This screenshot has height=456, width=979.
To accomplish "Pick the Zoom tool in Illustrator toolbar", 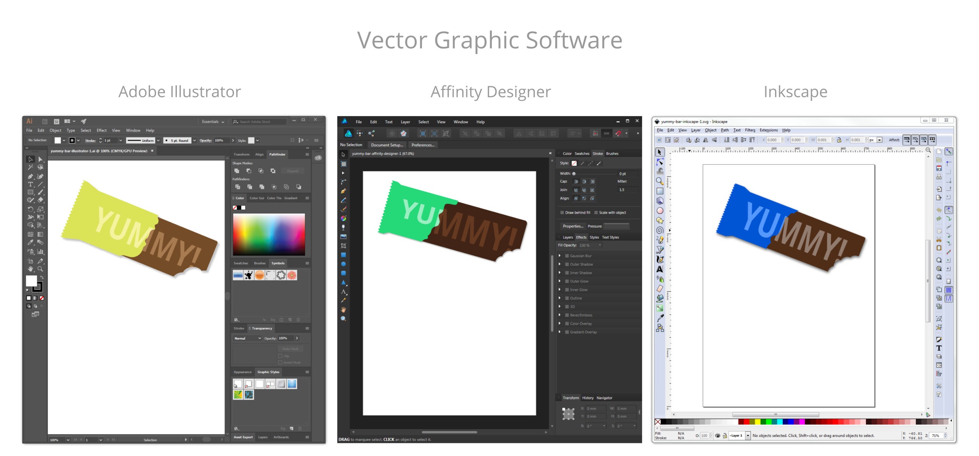I will (x=40, y=269).
